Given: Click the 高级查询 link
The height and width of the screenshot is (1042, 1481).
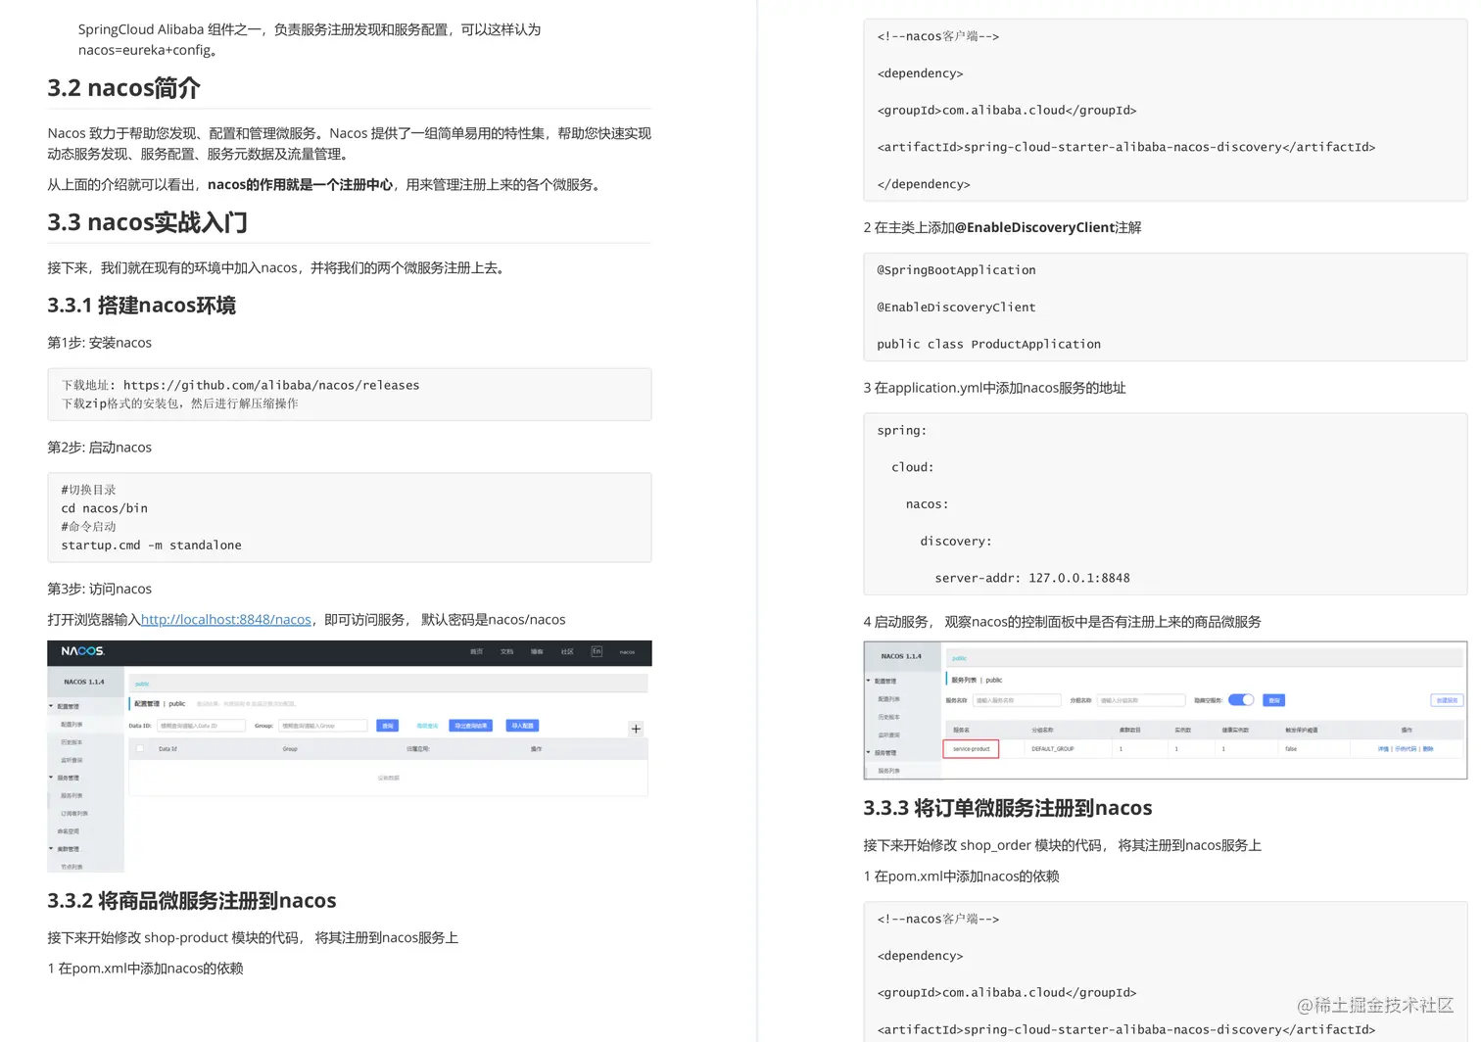Looking at the screenshot, I should [x=427, y=726].
